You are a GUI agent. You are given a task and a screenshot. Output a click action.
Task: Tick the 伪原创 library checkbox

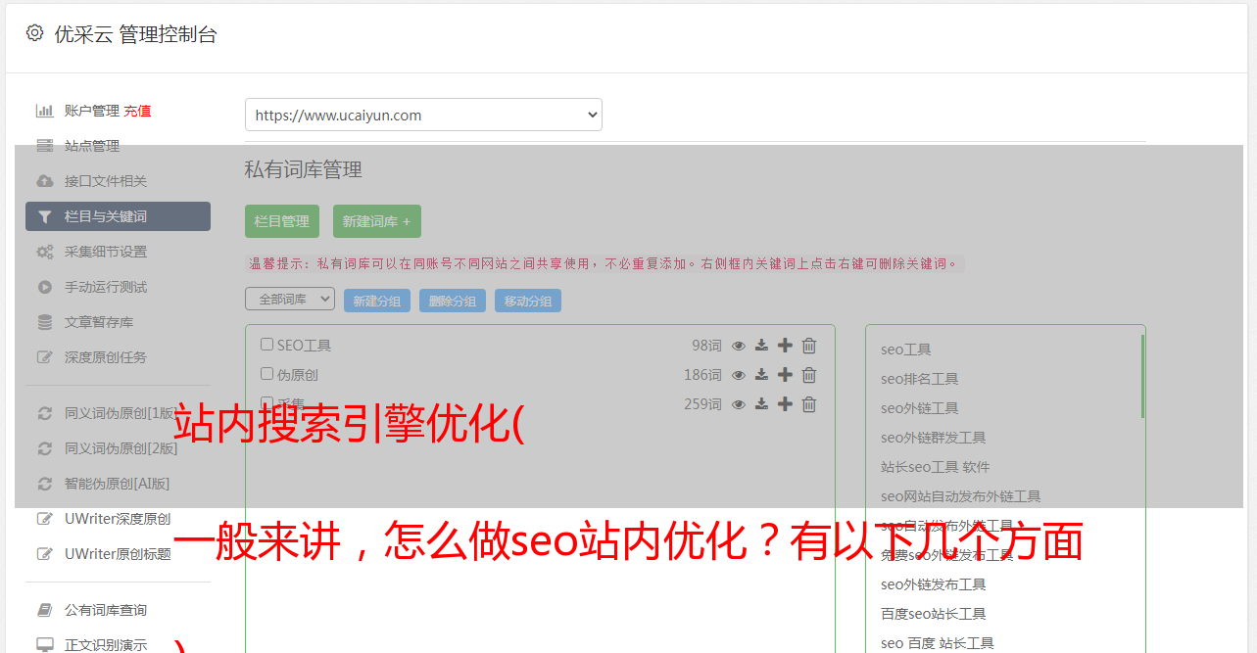[x=266, y=374]
